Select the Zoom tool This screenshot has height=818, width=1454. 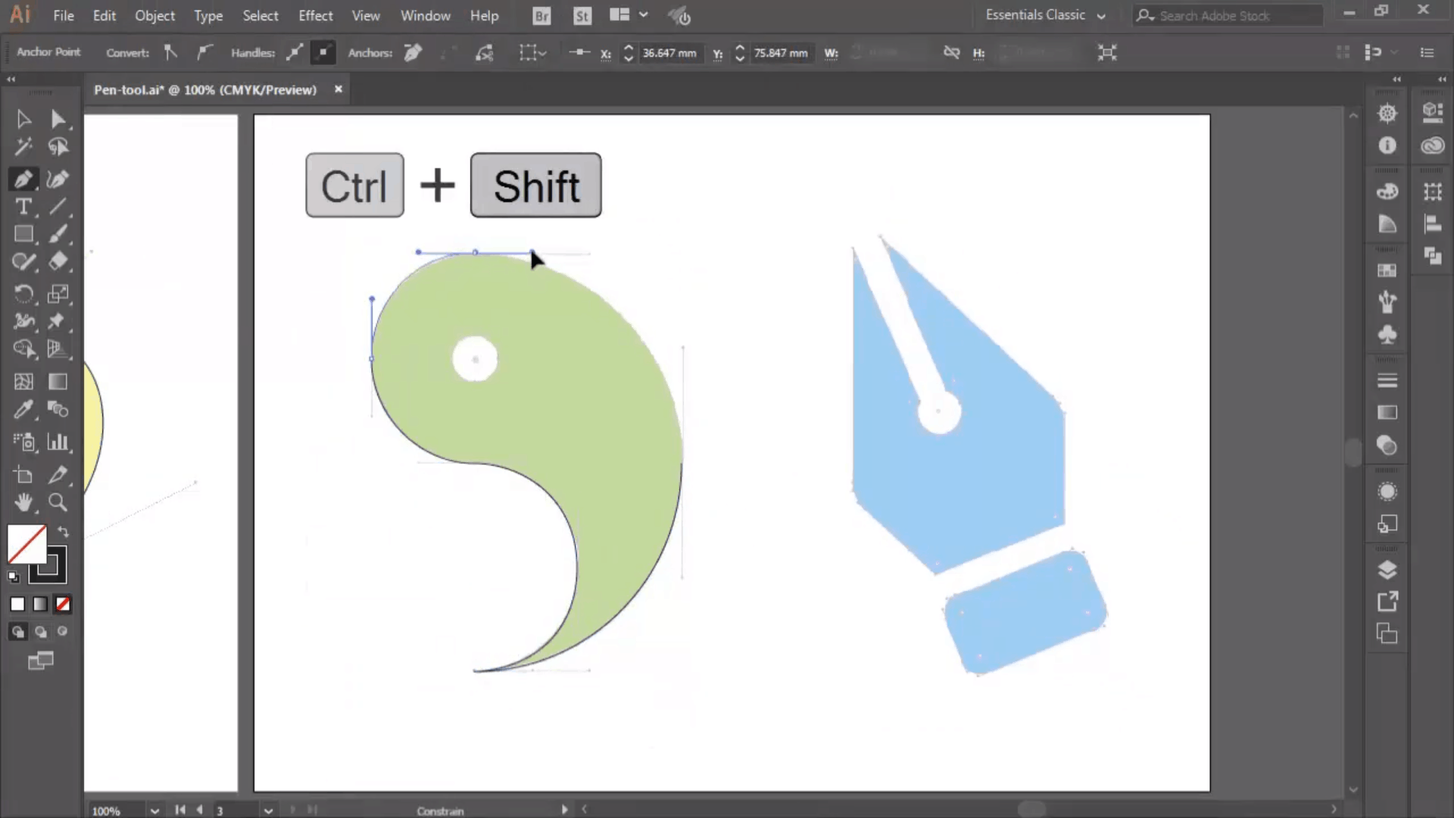click(58, 502)
